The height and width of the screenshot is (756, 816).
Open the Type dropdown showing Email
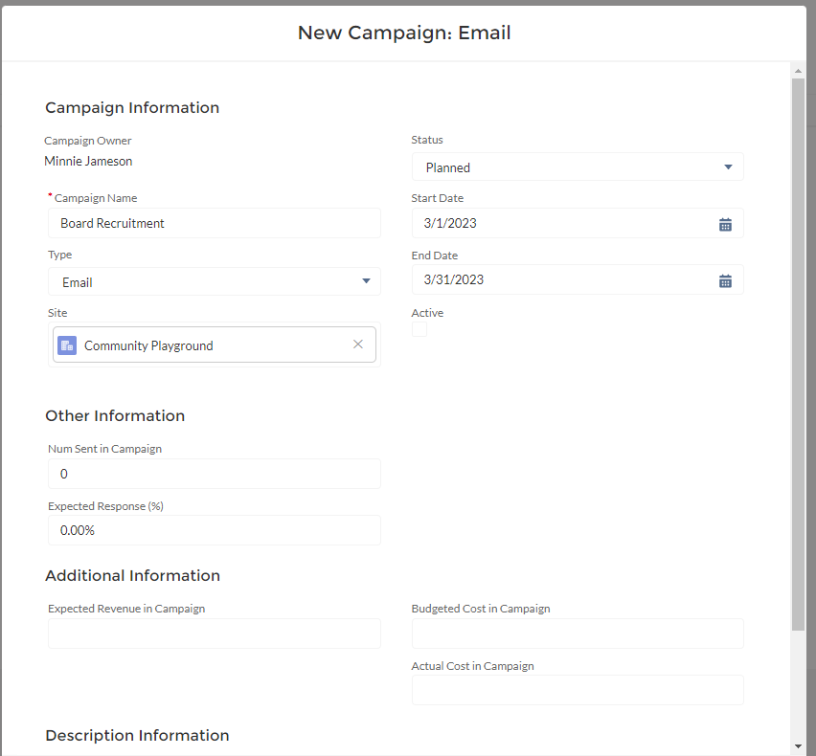tap(215, 282)
